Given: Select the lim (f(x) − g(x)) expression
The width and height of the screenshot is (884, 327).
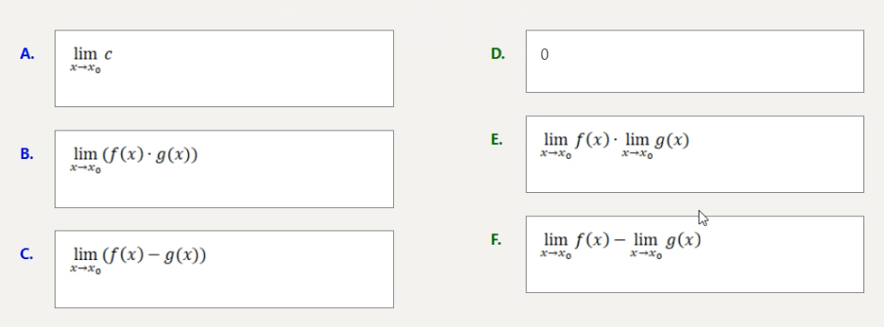Looking at the screenshot, I should (138, 259).
